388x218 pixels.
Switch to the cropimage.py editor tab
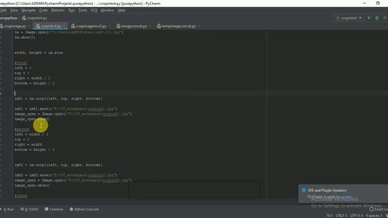[x=15, y=26]
